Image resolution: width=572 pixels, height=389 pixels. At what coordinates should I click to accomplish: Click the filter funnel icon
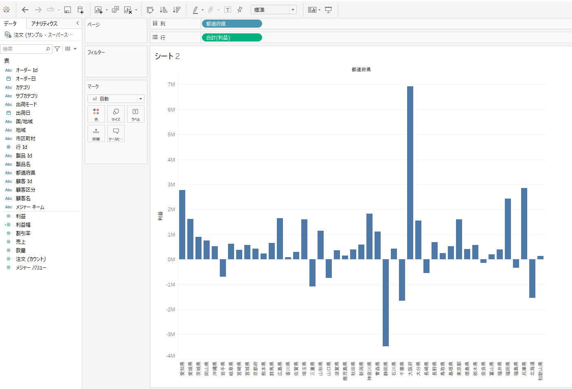pos(57,49)
